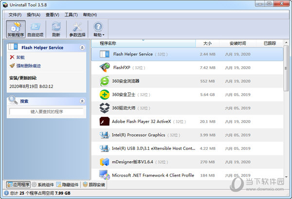
Task: Open 参数选择 preferences from toolbar
Action: 77,29
